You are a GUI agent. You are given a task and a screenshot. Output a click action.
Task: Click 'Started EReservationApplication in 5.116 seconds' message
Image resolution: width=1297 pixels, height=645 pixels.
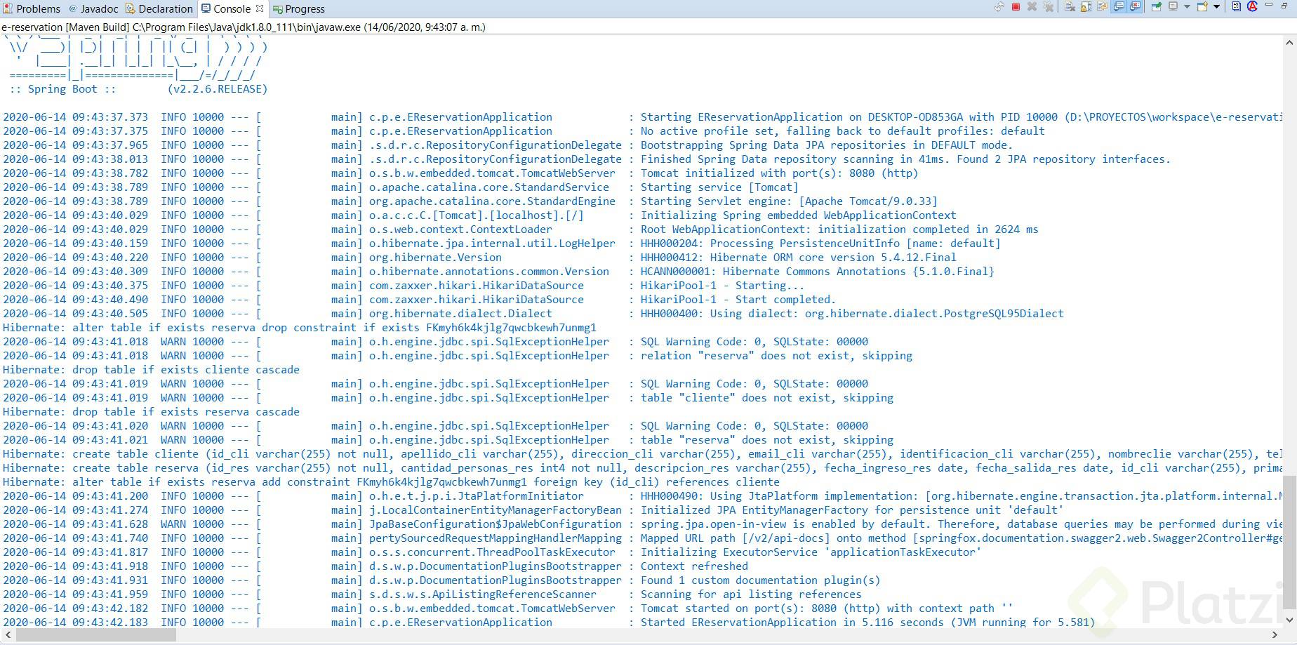click(x=867, y=623)
